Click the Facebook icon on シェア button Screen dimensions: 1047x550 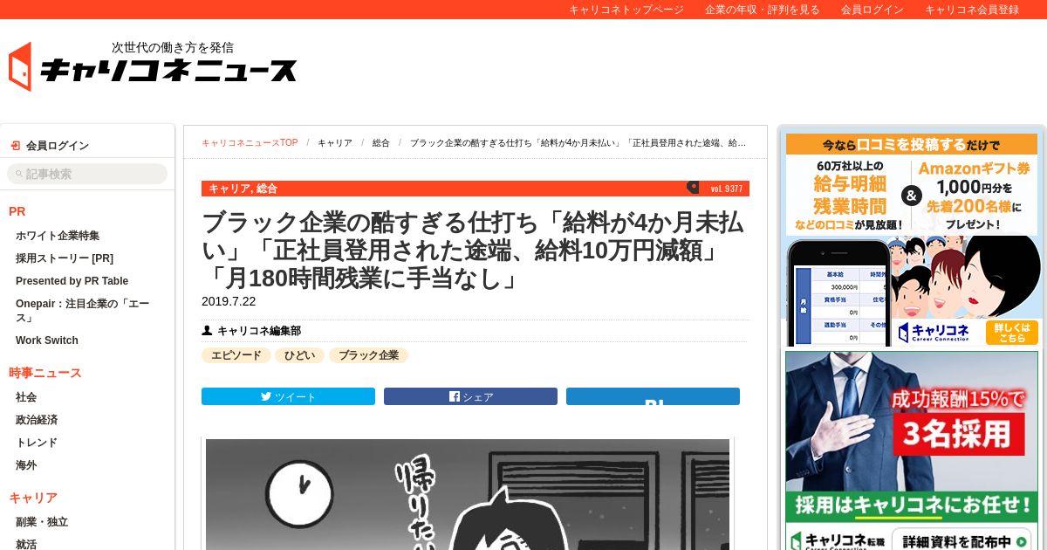click(454, 396)
